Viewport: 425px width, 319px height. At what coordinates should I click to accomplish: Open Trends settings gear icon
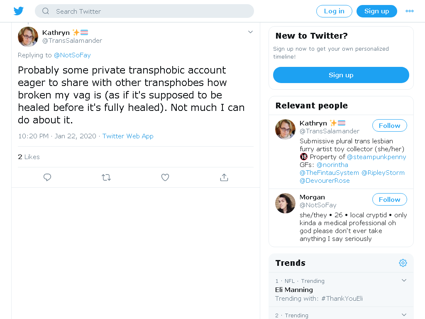(403, 263)
